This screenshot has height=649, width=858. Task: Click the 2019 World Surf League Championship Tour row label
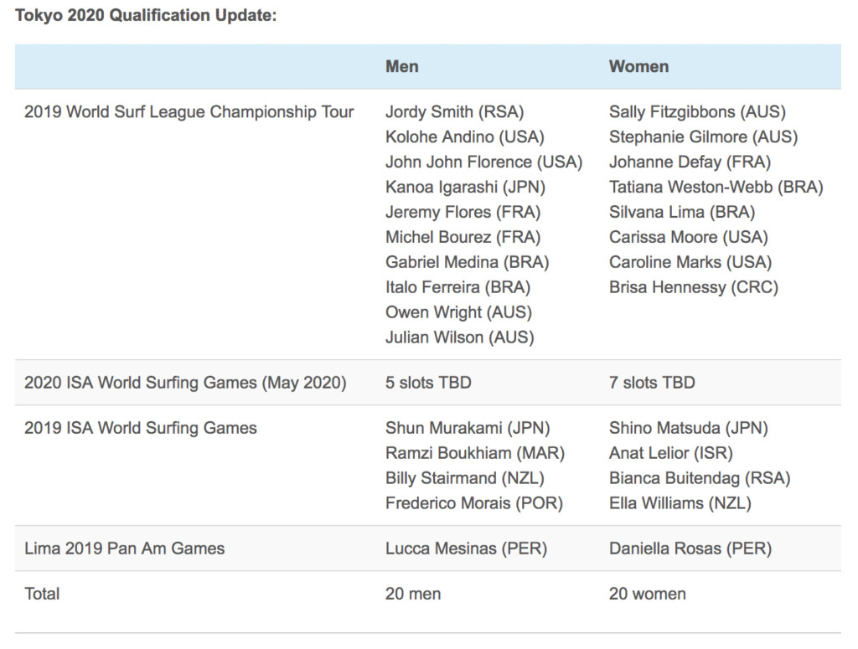click(x=189, y=112)
